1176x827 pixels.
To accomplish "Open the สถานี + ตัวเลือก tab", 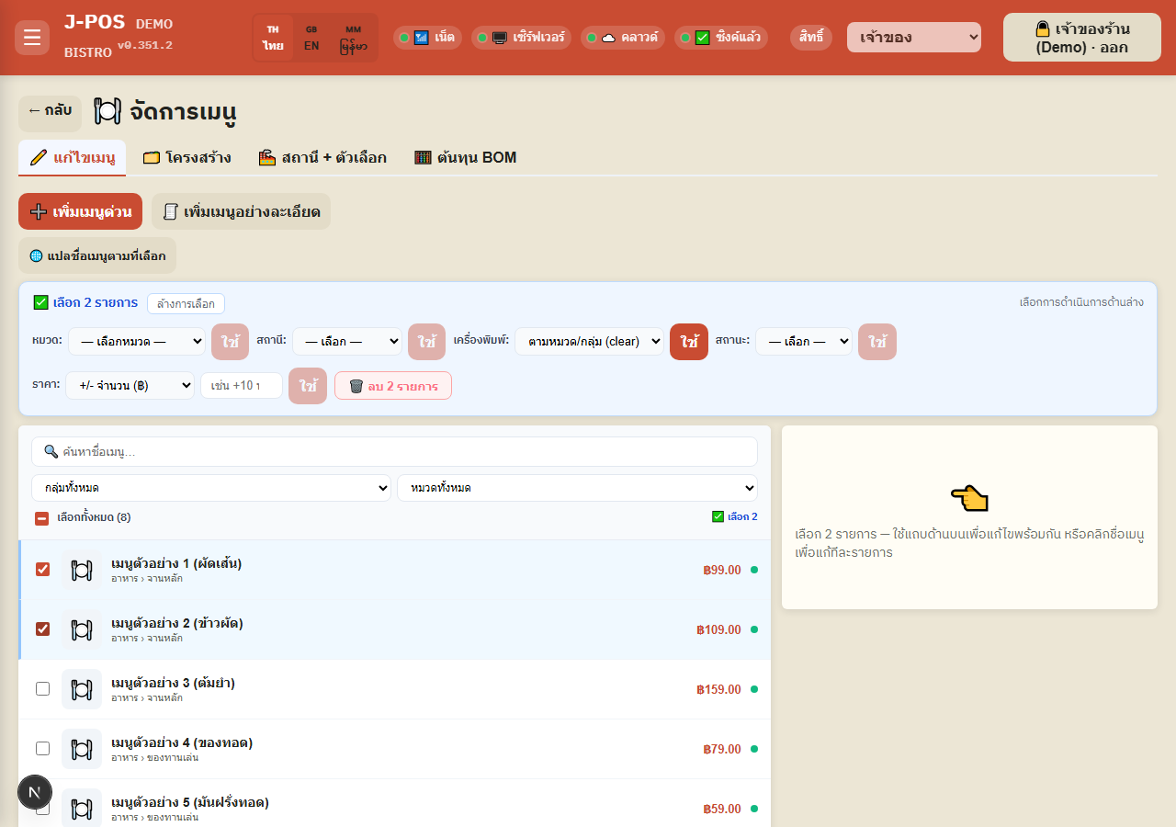I will (322, 157).
